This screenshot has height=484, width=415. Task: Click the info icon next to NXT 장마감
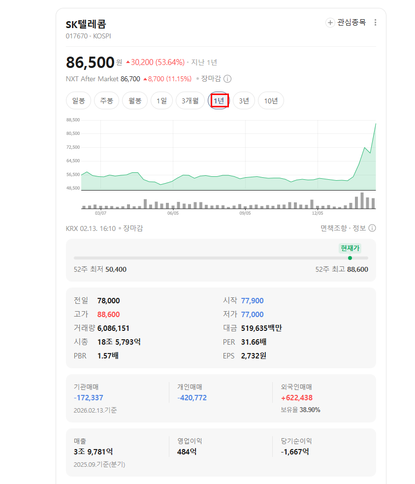(x=227, y=79)
